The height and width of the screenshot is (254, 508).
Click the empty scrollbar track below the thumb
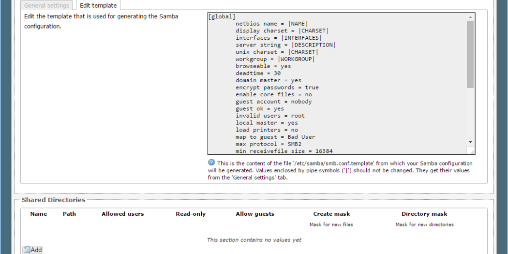tap(471, 114)
